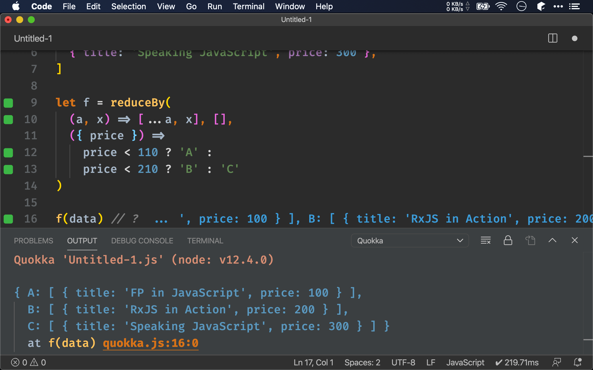Click the Quokka 'Untitled-1.js' header line
Viewport: 593px width, 370px height.
144,260
